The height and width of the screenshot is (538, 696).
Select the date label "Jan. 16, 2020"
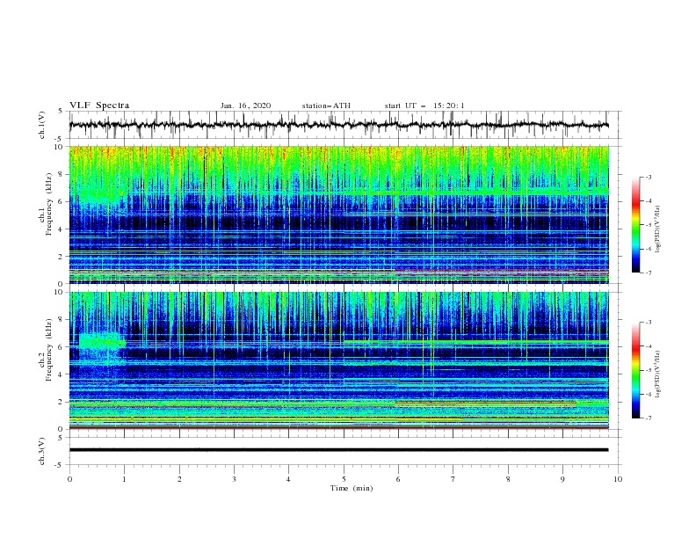245,105
